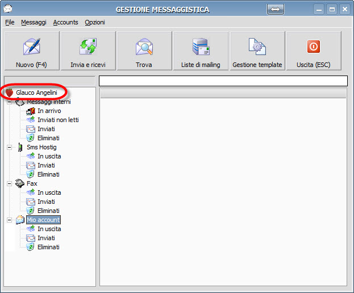This screenshot has height=293, width=354.
Task: Click the In arrivo mailbox icon
Action: coord(31,111)
